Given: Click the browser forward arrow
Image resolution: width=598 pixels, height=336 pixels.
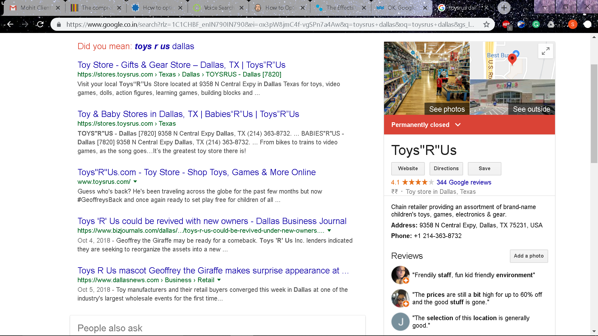Looking at the screenshot, I should 25,24.
